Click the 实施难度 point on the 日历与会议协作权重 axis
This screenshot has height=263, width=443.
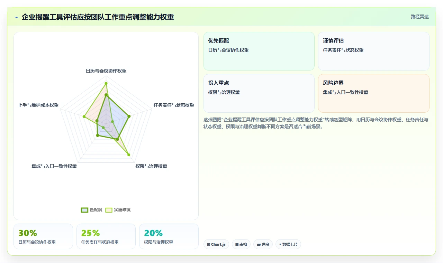click(x=106, y=83)
